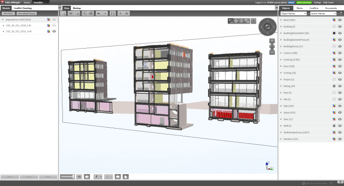
Task: Click the color swatch for the Slab group
Action: pos(334,106)
